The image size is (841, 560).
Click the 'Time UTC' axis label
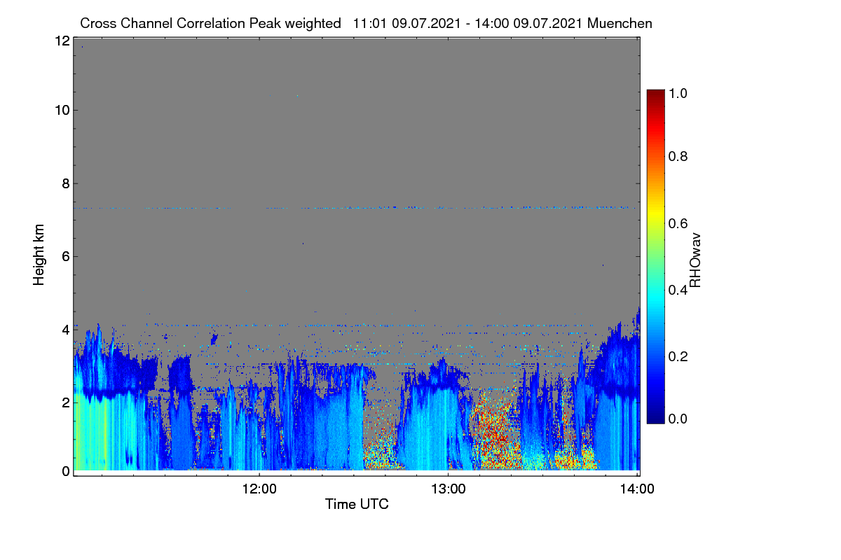pyautogui.click(x=357, y=504)
